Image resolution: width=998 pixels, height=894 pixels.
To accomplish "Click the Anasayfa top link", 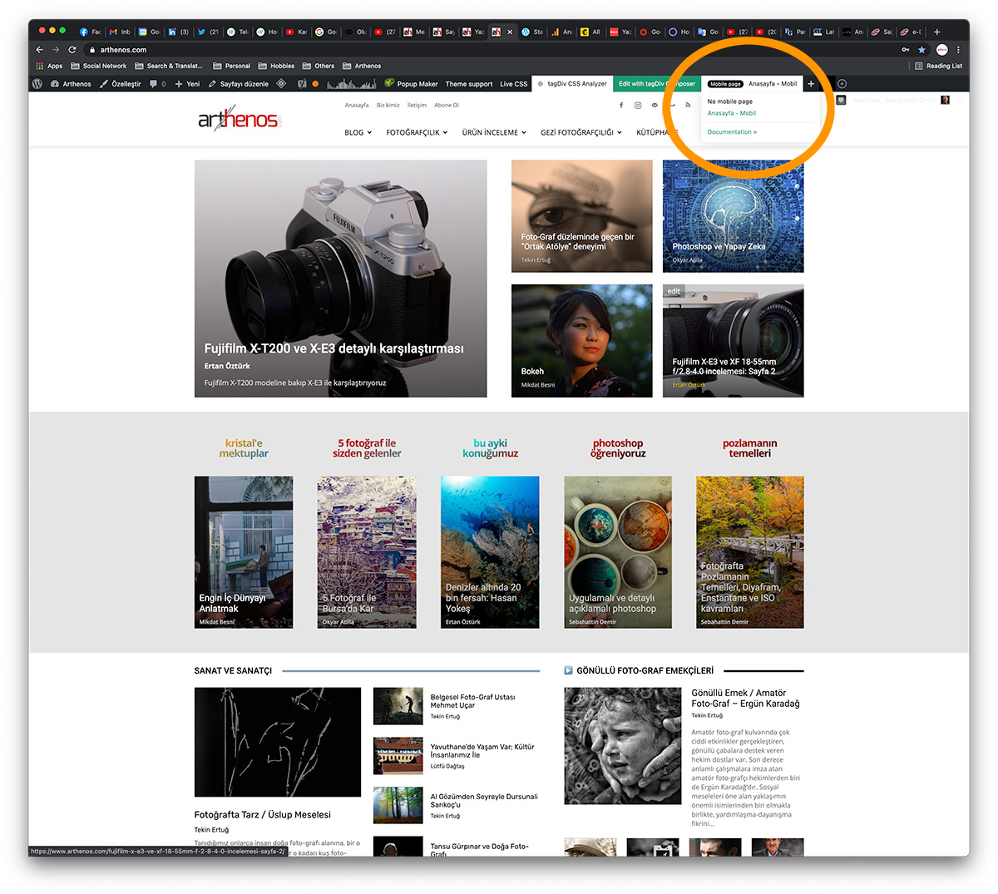I will click(x=357, y=106).
